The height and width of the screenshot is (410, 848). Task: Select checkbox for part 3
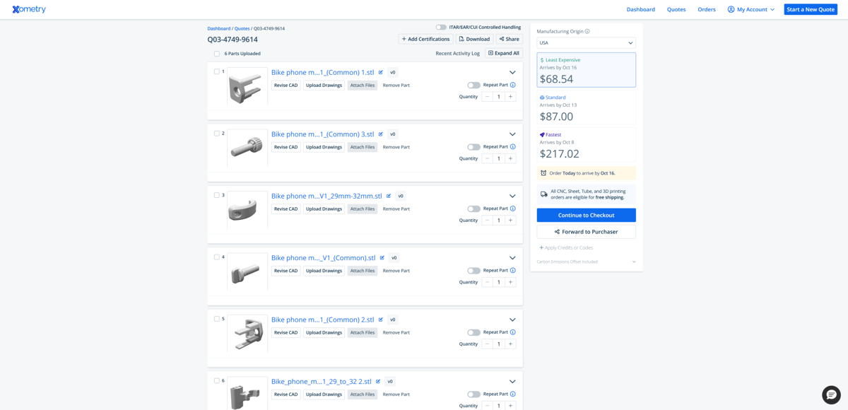coord(217,195)
